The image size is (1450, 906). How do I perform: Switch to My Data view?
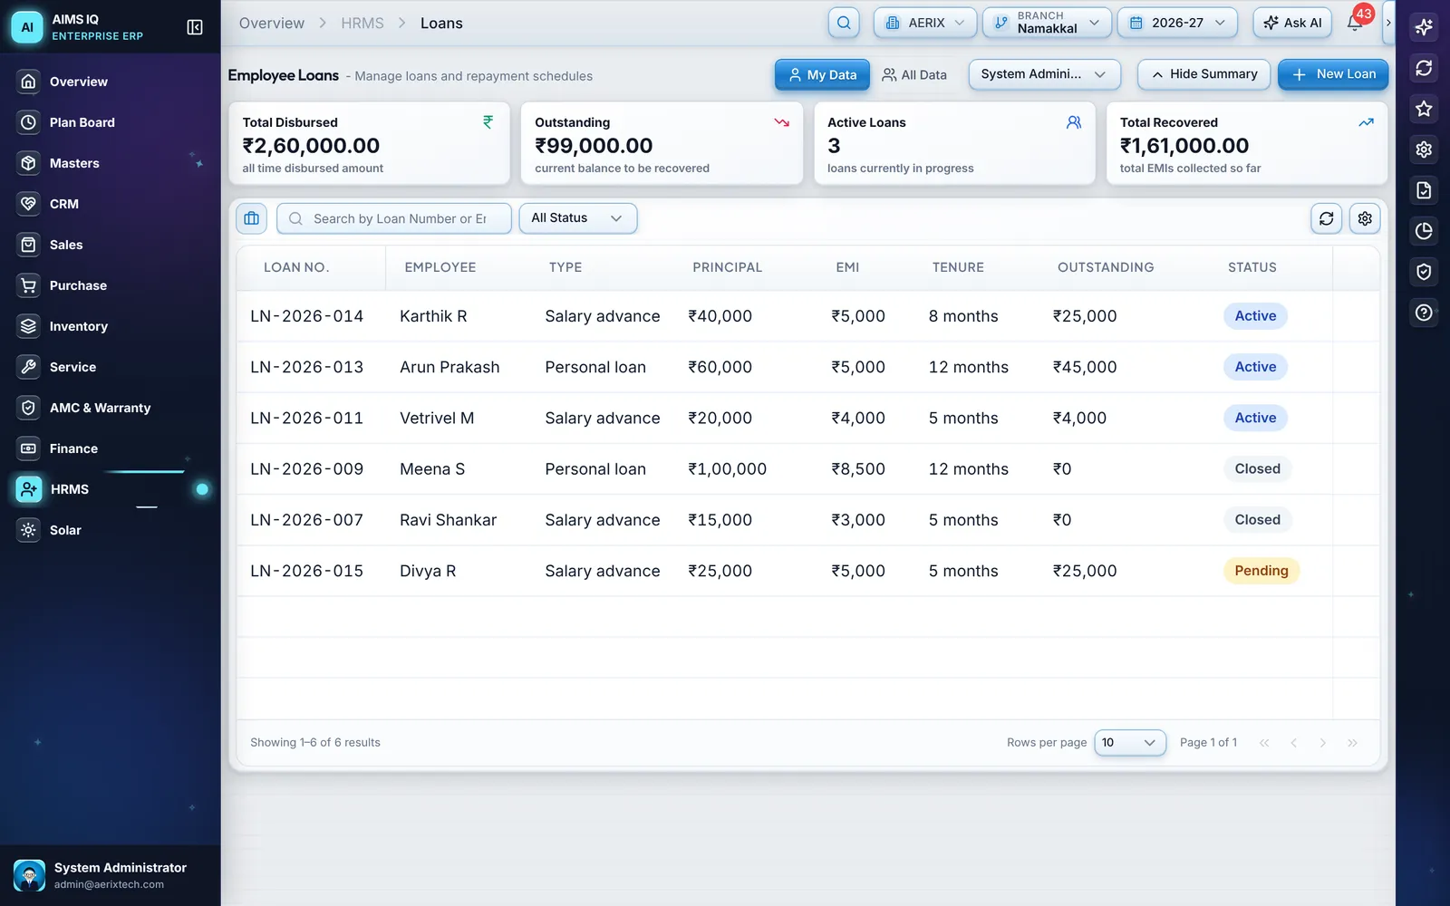[822, 74]
